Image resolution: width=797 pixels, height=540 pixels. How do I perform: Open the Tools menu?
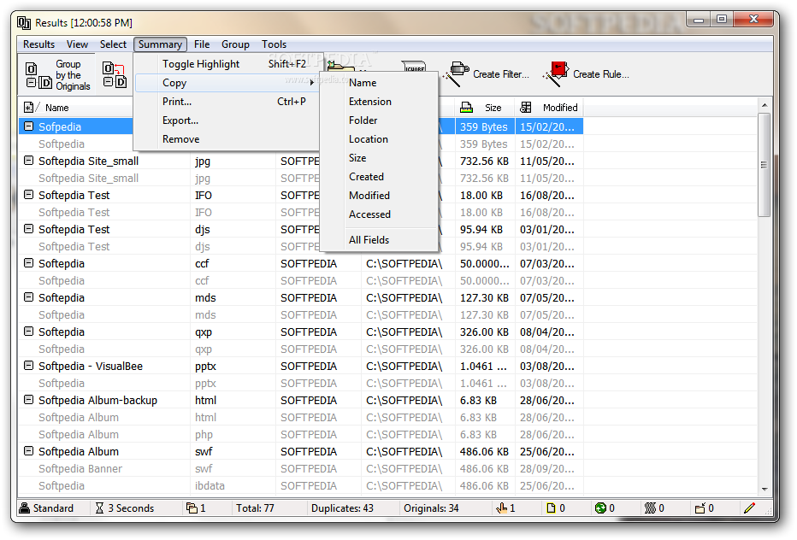(x=274, y=44)
